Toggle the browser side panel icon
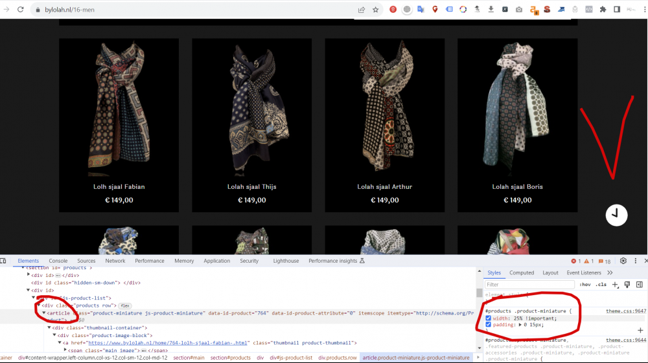The height and width of the screenshot is (363, 648). click(617, 9)
